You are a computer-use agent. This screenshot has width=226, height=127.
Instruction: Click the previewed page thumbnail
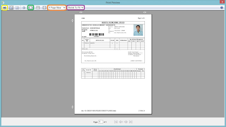click(x=113, y=64)
